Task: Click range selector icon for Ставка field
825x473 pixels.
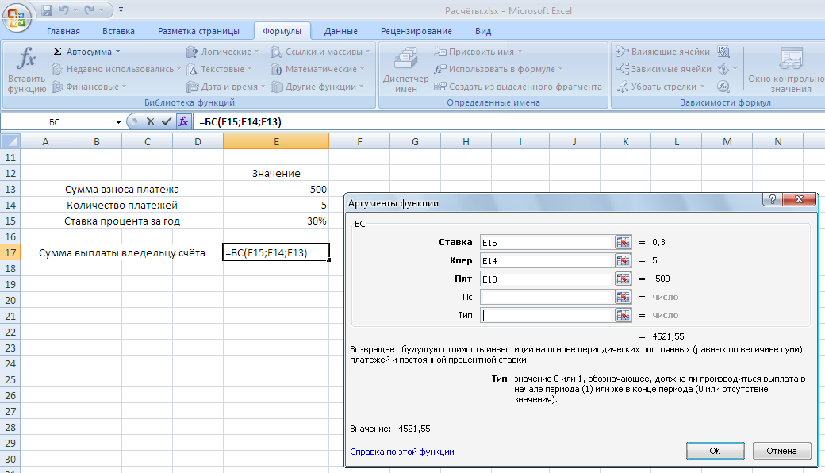Action: [x=623, y=242]
